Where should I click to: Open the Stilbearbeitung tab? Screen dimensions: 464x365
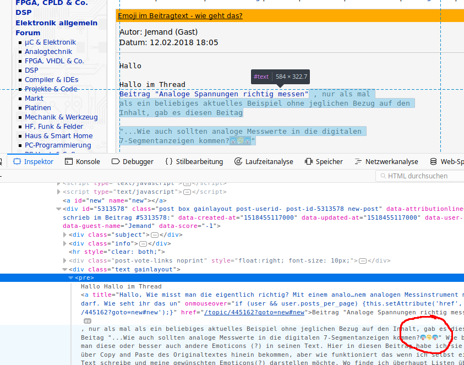click(194, 162)
